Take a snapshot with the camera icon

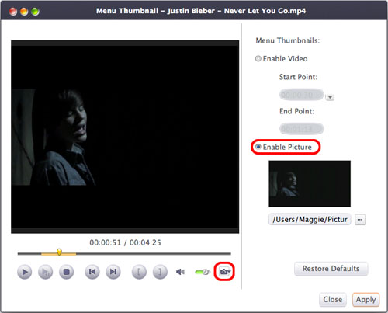[x=224, y=272]
